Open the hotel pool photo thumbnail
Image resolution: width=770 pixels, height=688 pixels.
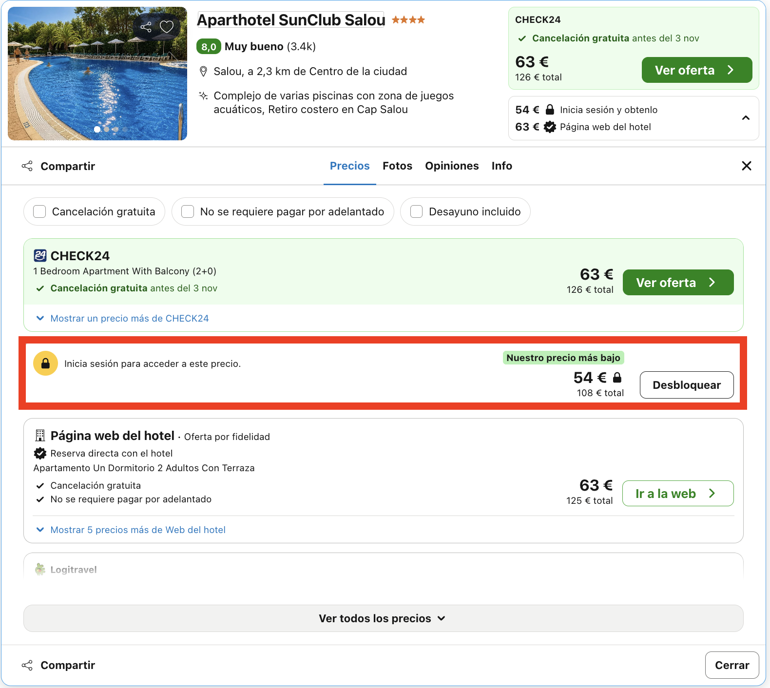tap(97, 74)
